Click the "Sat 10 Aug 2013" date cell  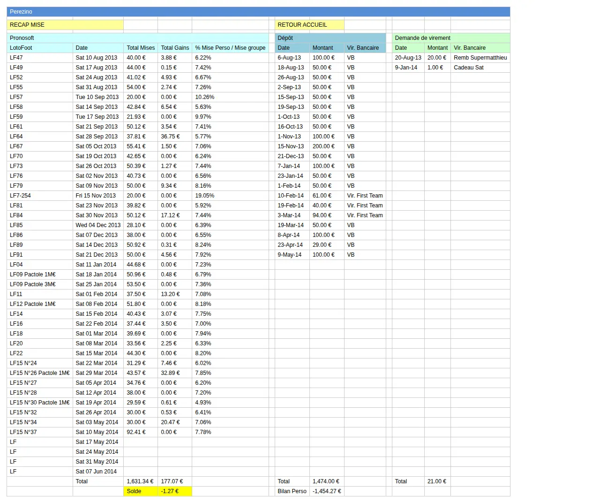98,58
